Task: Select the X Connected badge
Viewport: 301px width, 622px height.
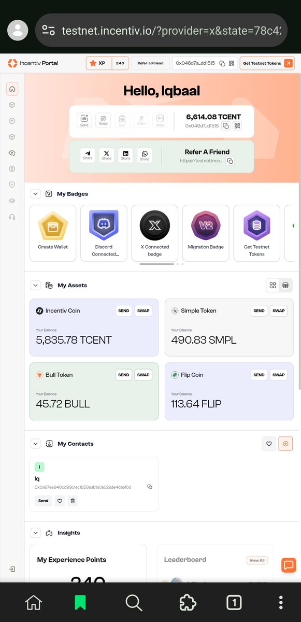Action: pos(155,233)
